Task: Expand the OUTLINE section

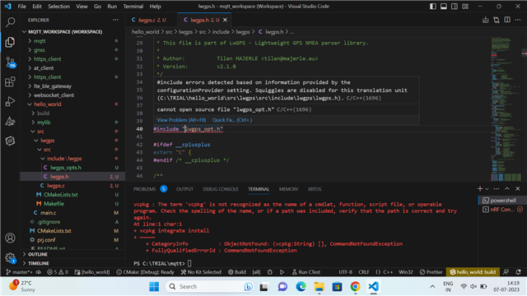Action: point(38,254)
